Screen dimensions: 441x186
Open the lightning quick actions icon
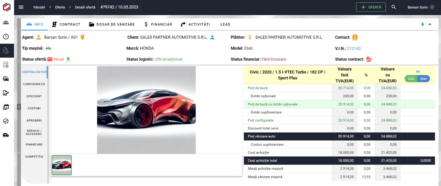click(x=423, y=24)
